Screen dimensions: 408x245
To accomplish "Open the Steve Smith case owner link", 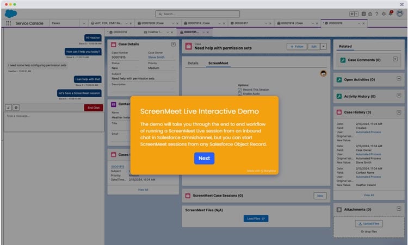I will 156,57.
